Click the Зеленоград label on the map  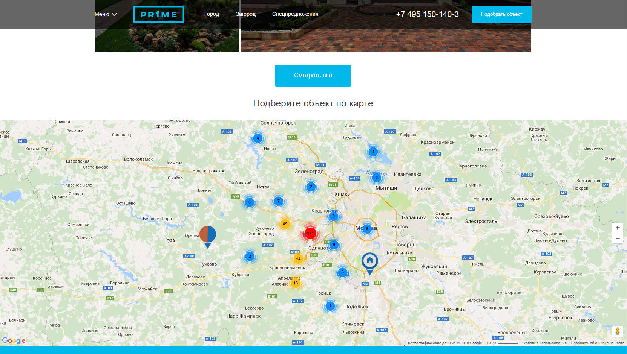click(309, 171)
